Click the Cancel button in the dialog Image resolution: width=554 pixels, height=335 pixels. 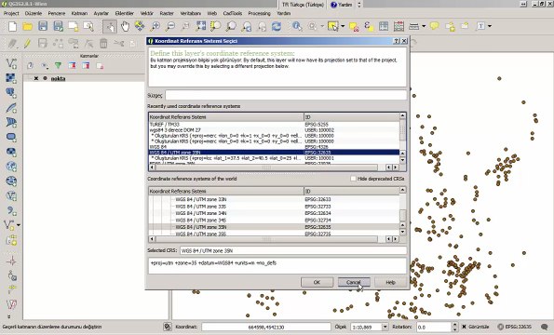[354, 282]
